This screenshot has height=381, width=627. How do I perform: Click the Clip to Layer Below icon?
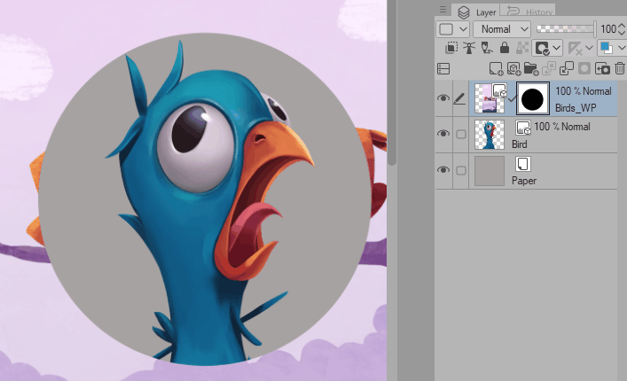(452, 48)
